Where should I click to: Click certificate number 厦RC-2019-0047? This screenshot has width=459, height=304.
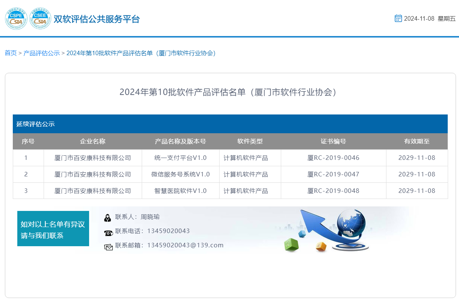pos(333,175)
